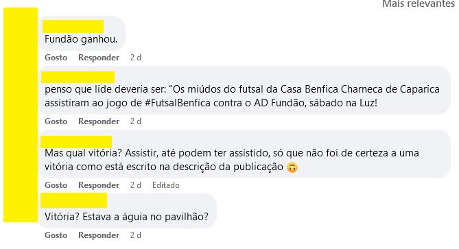Screen dimensions: 459x249
Task: Like the "Fundão ganhou." comment with Gosto
Action: point(56,58)
